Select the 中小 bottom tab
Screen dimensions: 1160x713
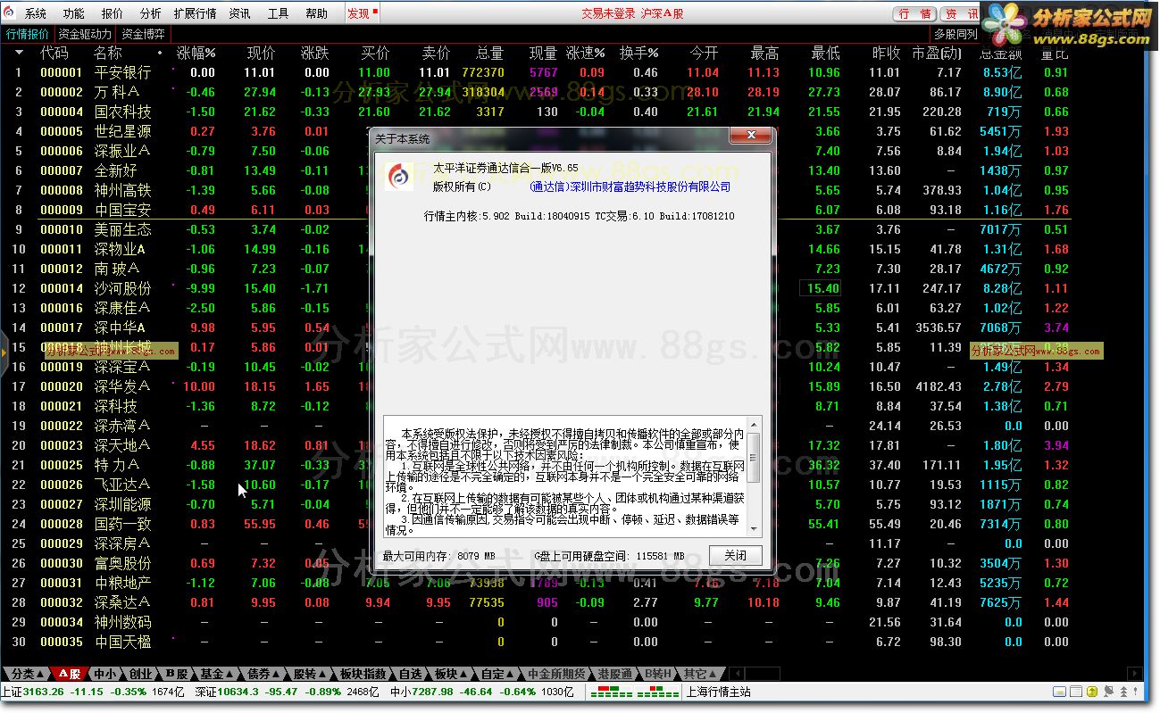pyautogui.click(x=105, y=674)
